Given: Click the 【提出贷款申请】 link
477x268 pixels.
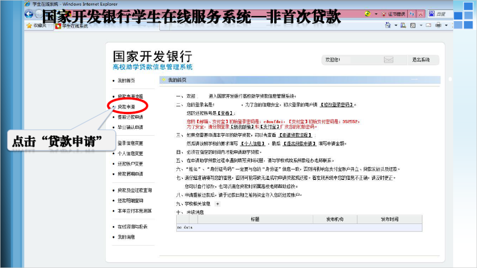Looking at the screenshot, I should click(299, 144).
